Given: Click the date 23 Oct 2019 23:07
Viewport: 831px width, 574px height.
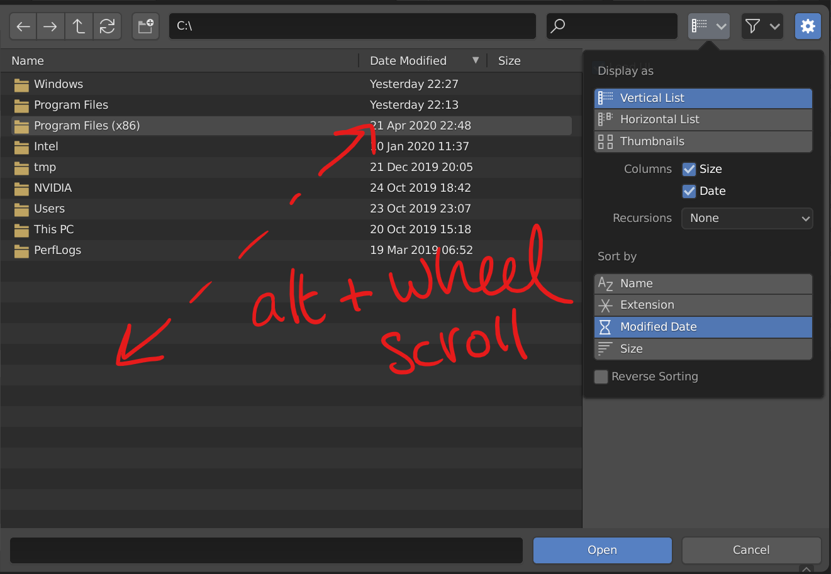Looking at the screenshot, I should (x=421, y=209).
